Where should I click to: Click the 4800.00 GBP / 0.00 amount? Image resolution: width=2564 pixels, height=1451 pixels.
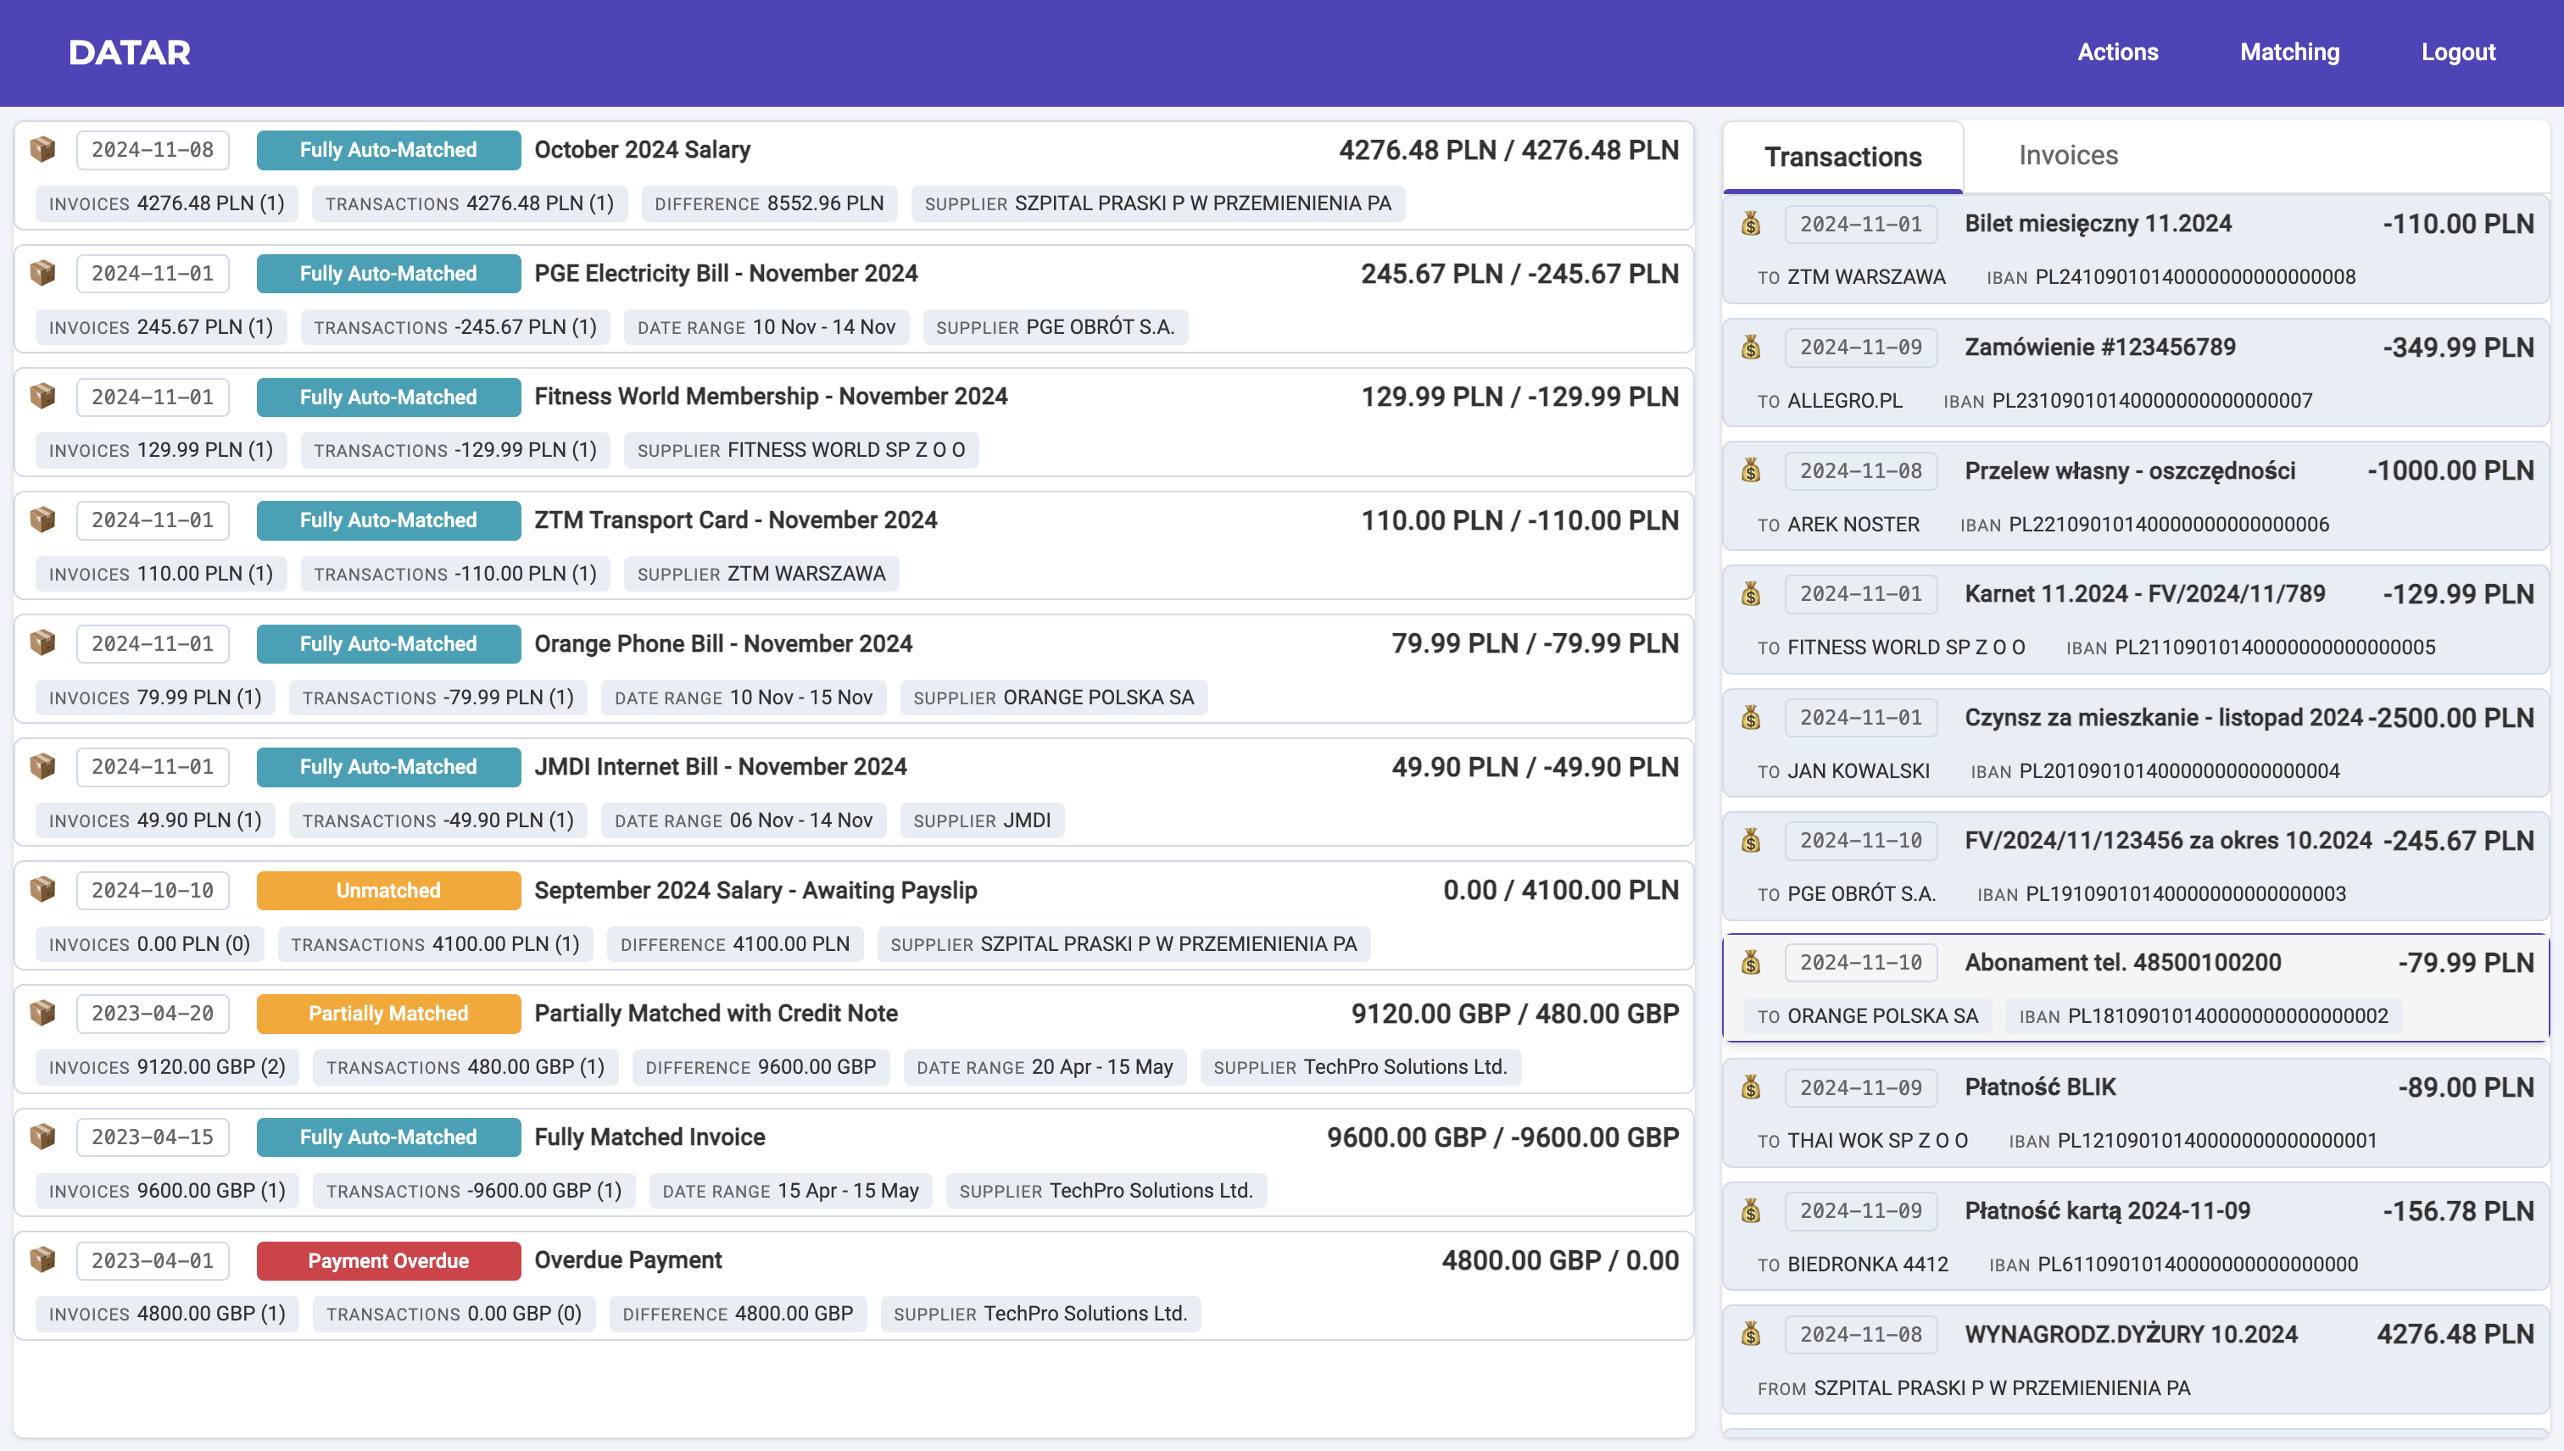point(1560,1260)
